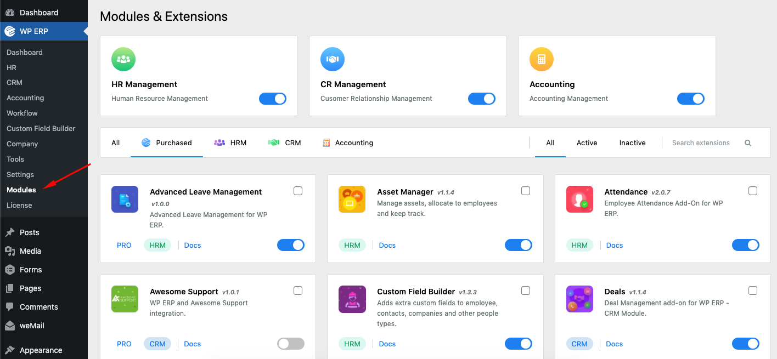Filter extensions by Active status
777x359 pixels.
[x=587, y=143]
